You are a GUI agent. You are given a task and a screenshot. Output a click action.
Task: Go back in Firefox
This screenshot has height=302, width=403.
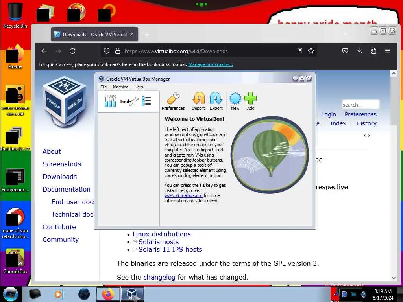(x=44, y=51)
